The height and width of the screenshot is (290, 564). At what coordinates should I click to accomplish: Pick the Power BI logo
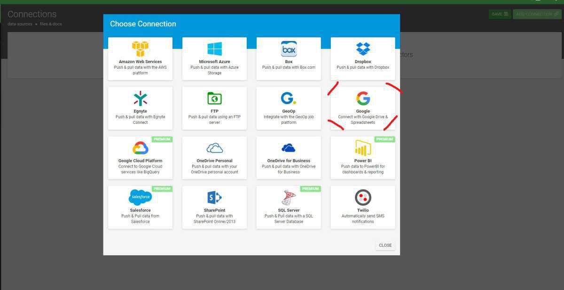[x=363, y=148]
